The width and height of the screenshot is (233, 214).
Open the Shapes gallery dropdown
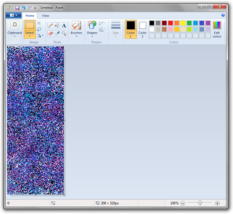[92, 29]
